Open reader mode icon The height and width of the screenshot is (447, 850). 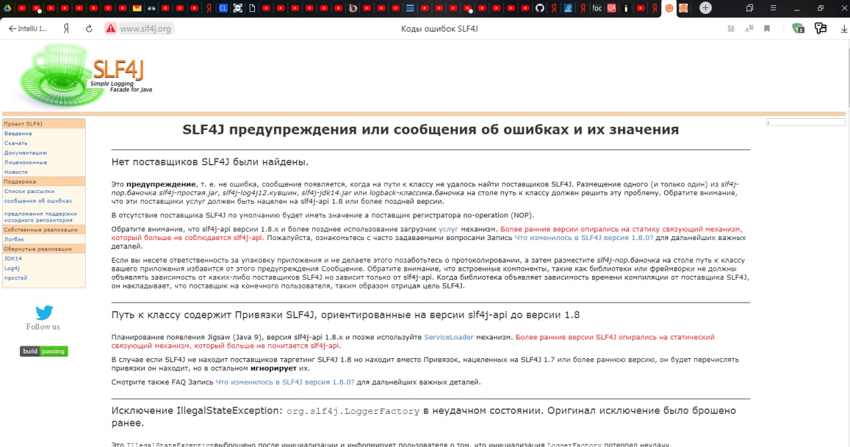(731, 29)
